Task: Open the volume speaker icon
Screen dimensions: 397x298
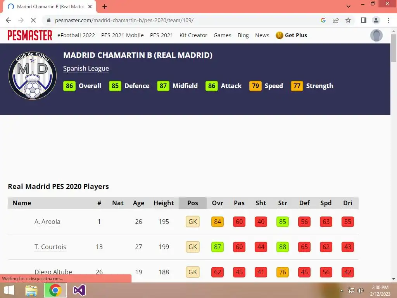Action: 360,290
